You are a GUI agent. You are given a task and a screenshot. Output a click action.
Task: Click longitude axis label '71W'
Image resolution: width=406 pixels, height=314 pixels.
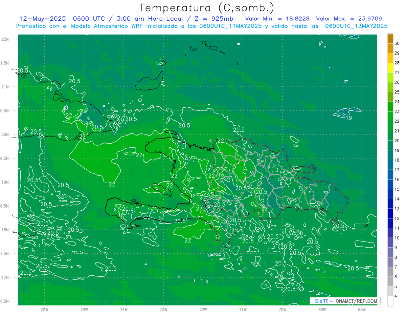[x=243, y=310]
